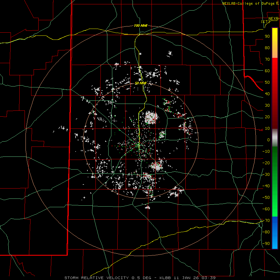Screen dimensions: 280x280
Task: Click the positive 90 scale value
Action: coord(267,36)
